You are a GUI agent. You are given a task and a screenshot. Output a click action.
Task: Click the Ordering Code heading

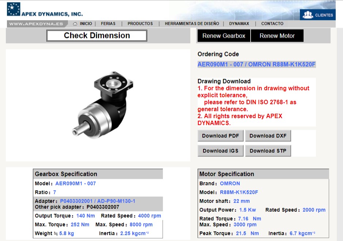(x=218, y=54)
